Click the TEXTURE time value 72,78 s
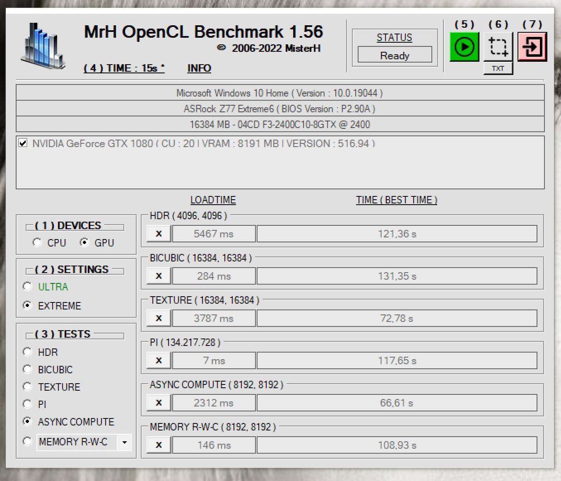The height and width of the screenshot is (481, 561). [397, 318]
